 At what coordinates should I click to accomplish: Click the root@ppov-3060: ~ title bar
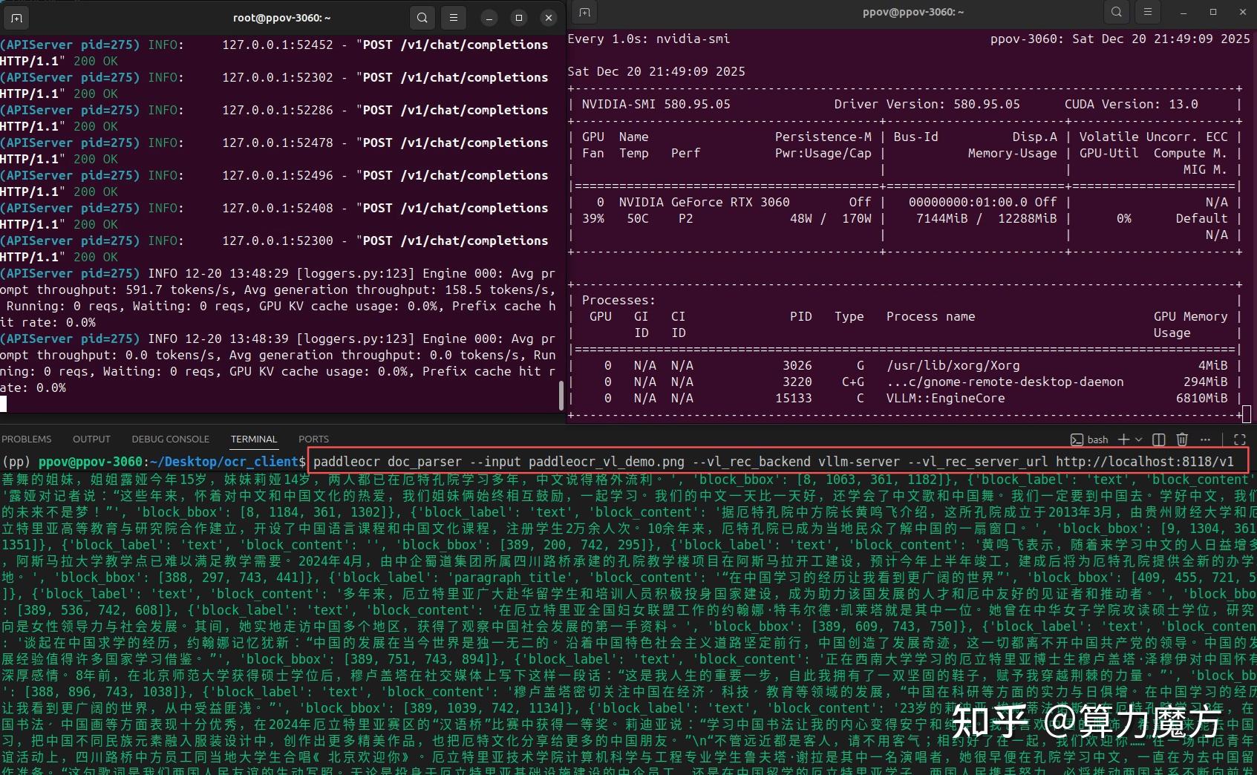pyautogui.click(x=282, y=18)
